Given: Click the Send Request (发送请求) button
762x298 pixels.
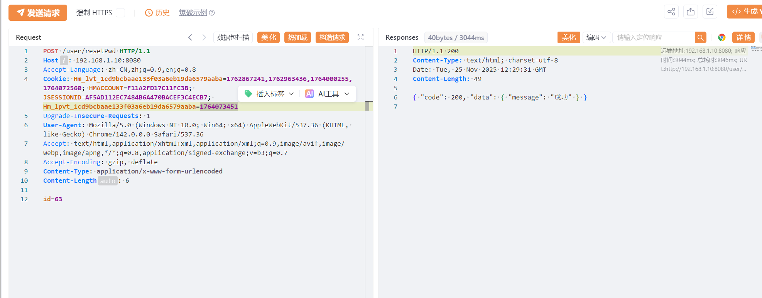Looking at the screenshot, I should click(38, 13).
